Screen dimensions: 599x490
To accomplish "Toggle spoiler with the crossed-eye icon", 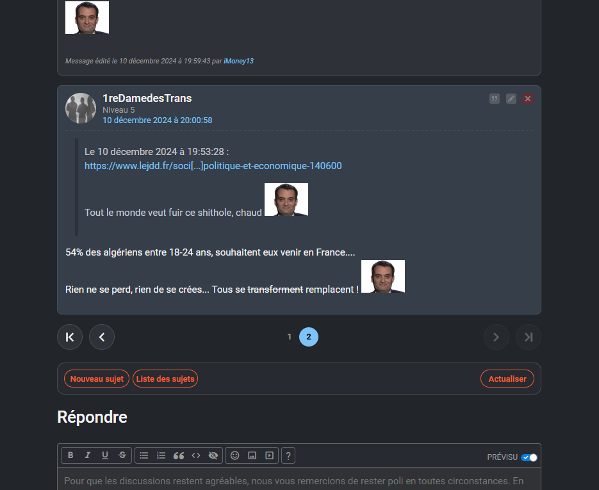I will coord(213,455).
